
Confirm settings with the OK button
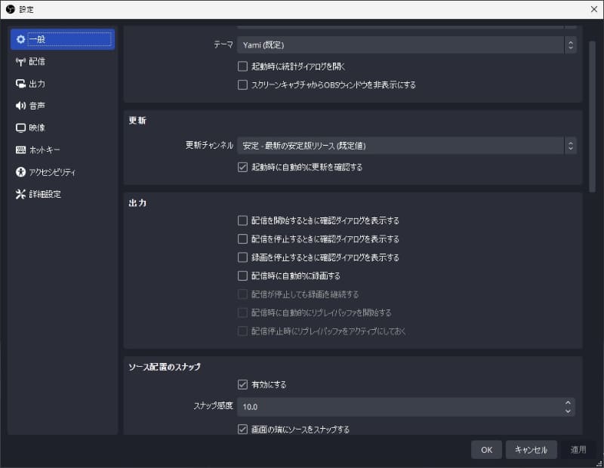click(486, 449)
